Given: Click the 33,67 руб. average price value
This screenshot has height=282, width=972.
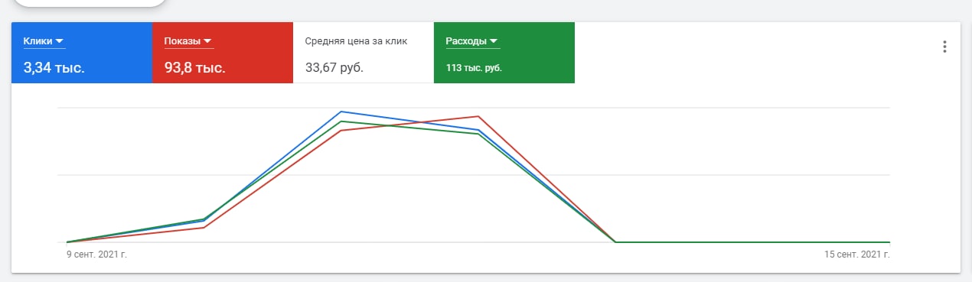Looking at the screenshot, I should (x=334, y=68).
